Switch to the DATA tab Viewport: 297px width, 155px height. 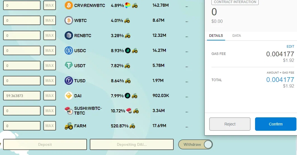click(x=237, y=36)
